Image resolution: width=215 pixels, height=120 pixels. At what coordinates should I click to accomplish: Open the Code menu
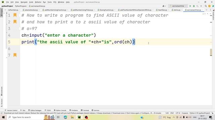[31, 2]
